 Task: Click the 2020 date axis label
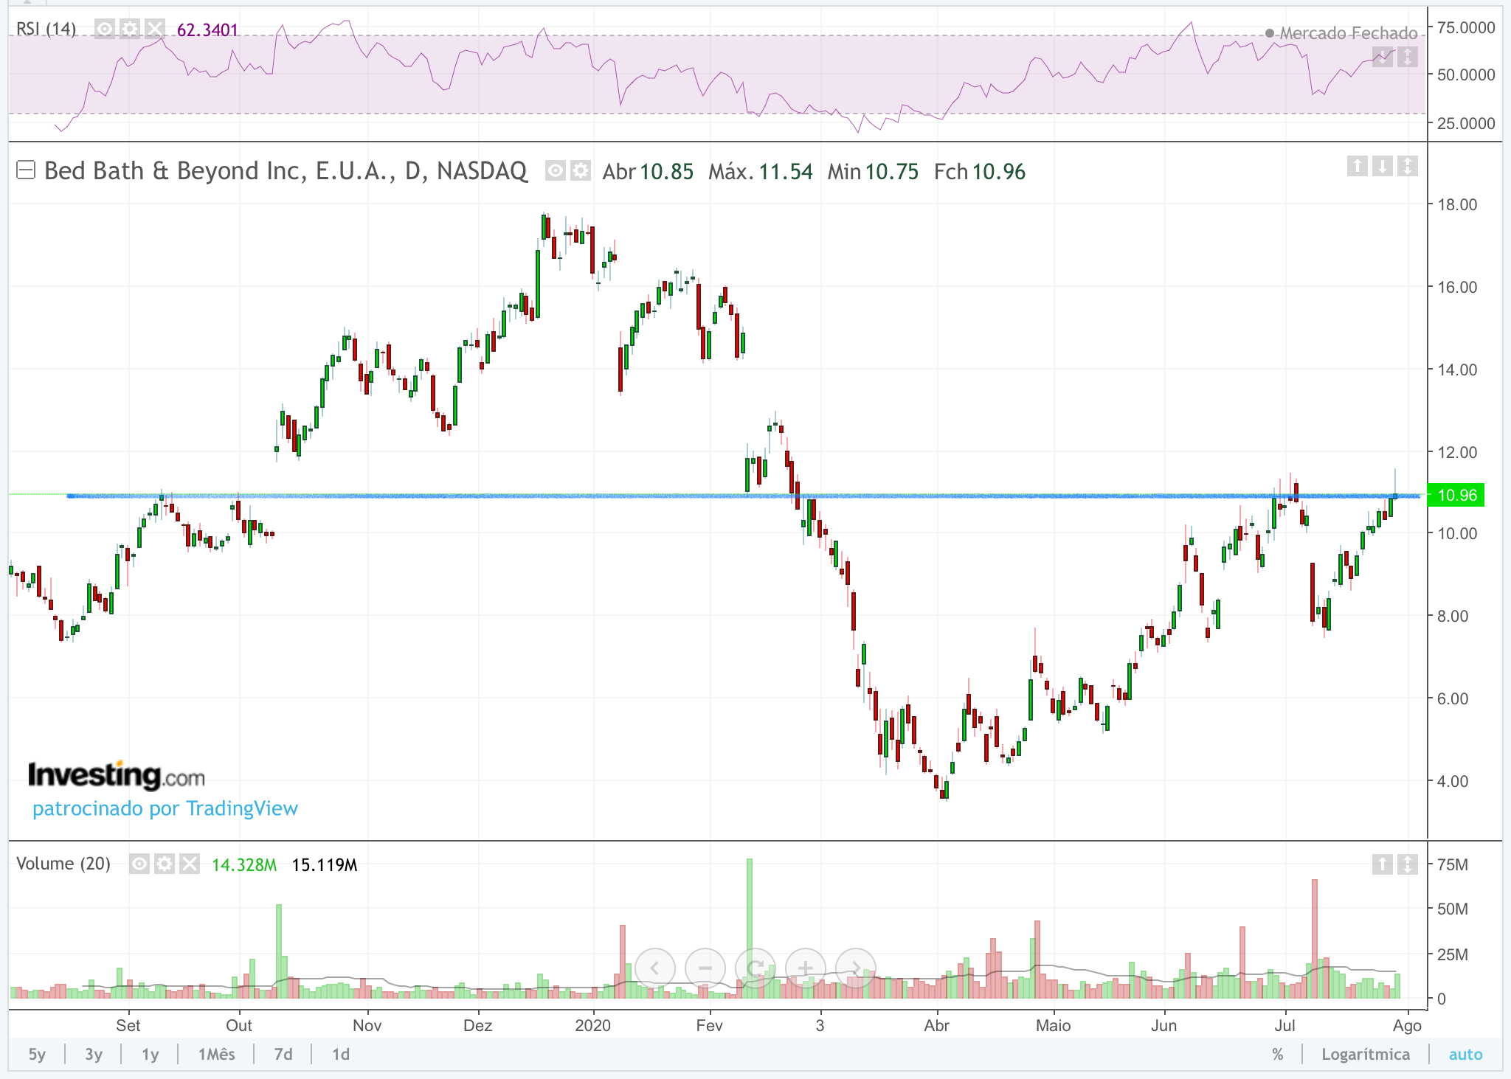(x=593, y=1025)
